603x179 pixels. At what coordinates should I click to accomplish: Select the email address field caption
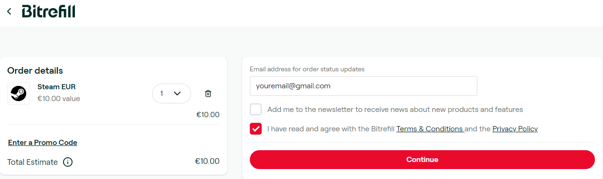[307, 69]
